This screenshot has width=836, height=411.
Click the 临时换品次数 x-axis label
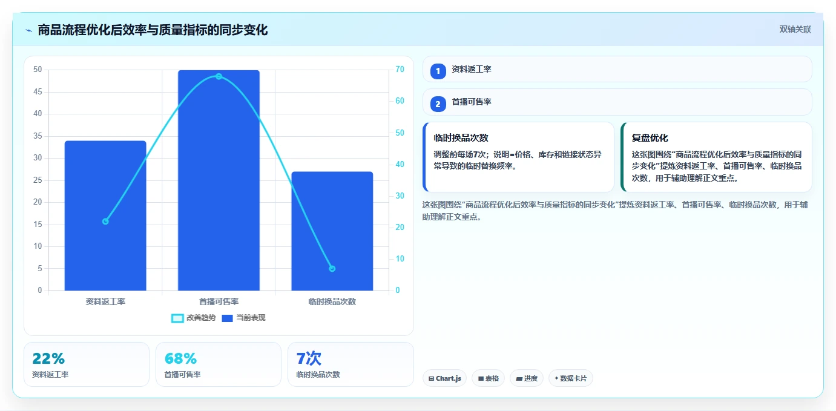point(332,301)
